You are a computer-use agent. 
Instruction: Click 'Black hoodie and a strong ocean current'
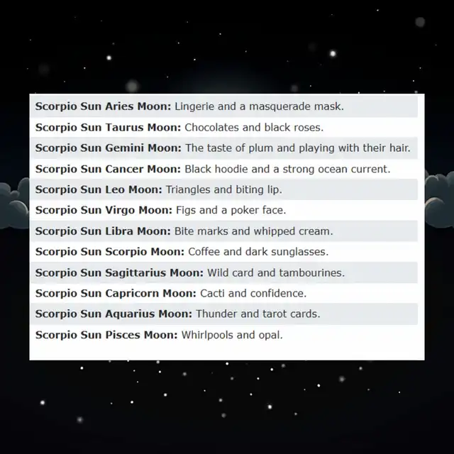287,169
